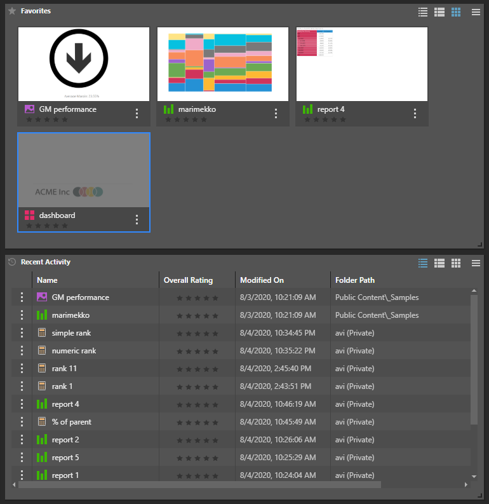Click the calculator icon beside numeric rank
This screenshot has height=504, width=489.
(42, 351)
